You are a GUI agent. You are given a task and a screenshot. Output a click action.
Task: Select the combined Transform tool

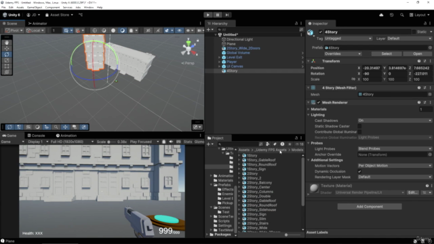point(7,72)
